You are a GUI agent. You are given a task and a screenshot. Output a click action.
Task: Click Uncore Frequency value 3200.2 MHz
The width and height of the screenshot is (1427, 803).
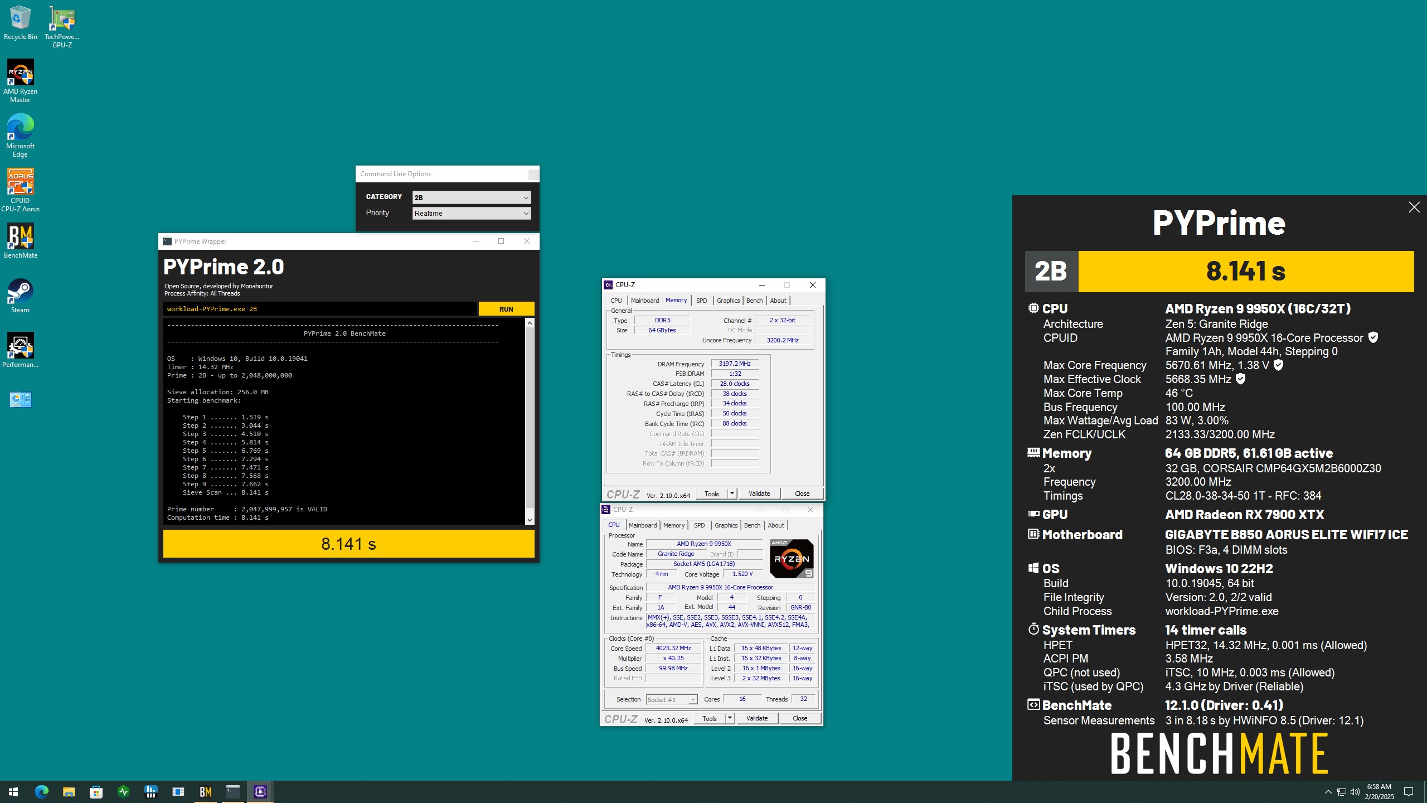click(783, 340)
